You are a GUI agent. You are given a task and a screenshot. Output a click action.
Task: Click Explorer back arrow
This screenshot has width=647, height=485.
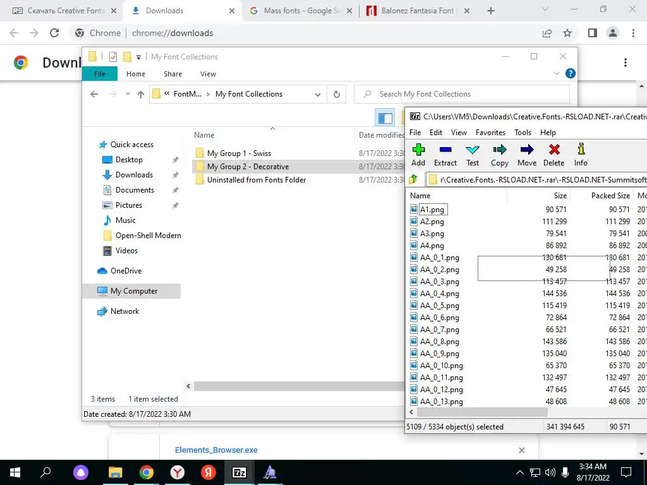tap(95, 95)
